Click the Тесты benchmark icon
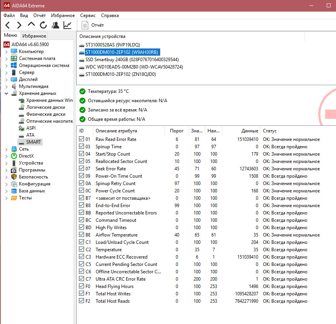The height and width of the screenshot is (324, 336). pyautogui.click(x=14, y=198)
